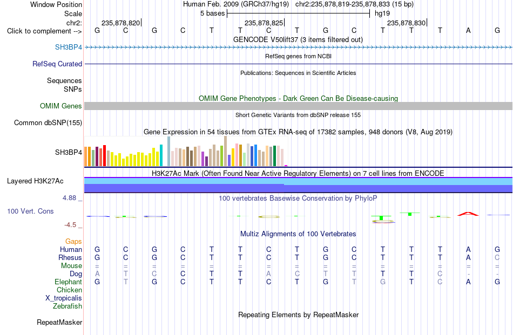The image size is (513, 335).
Task: Click the X_tropicalis species label
Action: [x=64, y=298]
